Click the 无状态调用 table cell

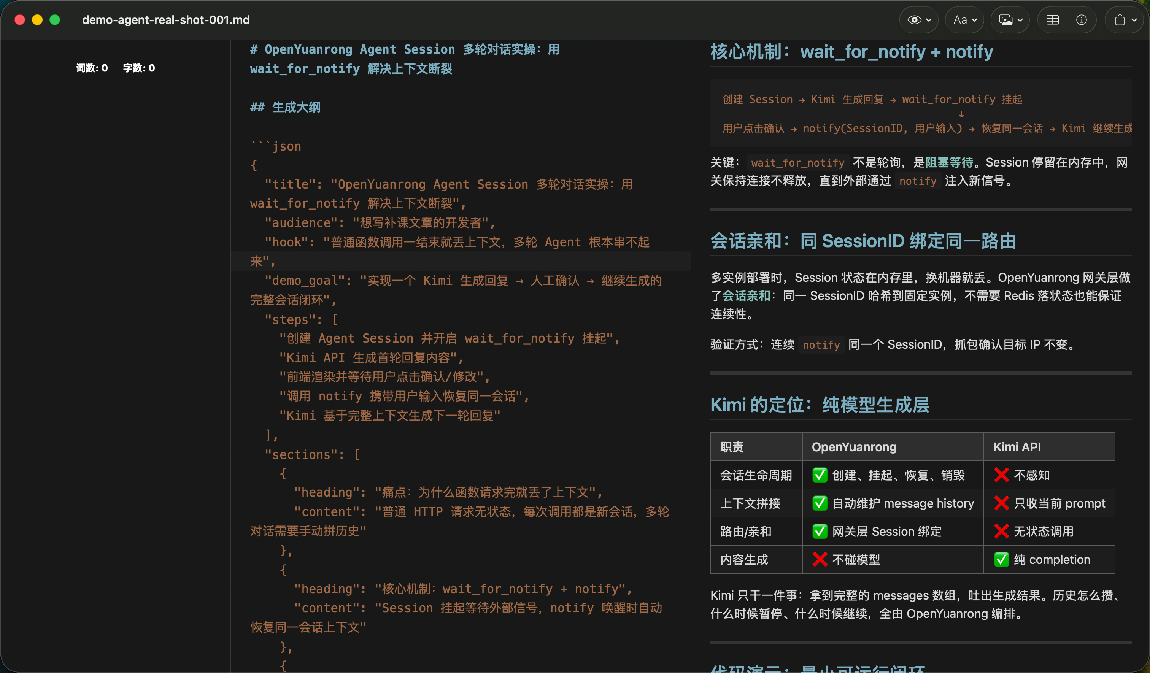[1049, 532]
